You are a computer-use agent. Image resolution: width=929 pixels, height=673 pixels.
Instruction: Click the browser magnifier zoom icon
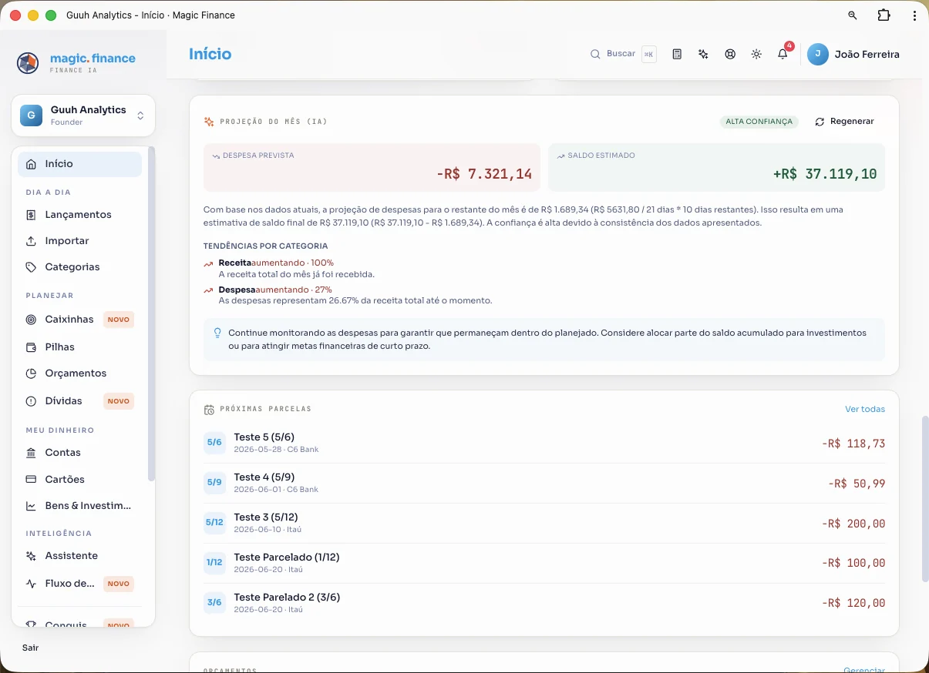[853, 15]
